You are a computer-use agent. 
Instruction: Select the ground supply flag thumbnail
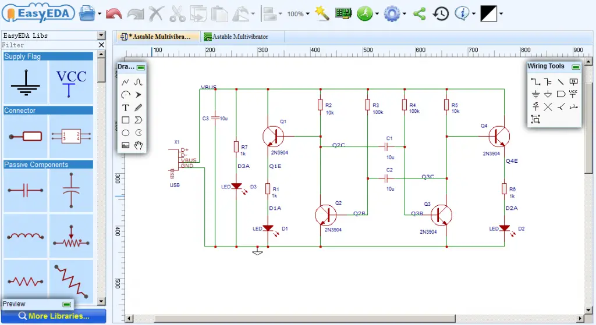[x=26, y=83]
